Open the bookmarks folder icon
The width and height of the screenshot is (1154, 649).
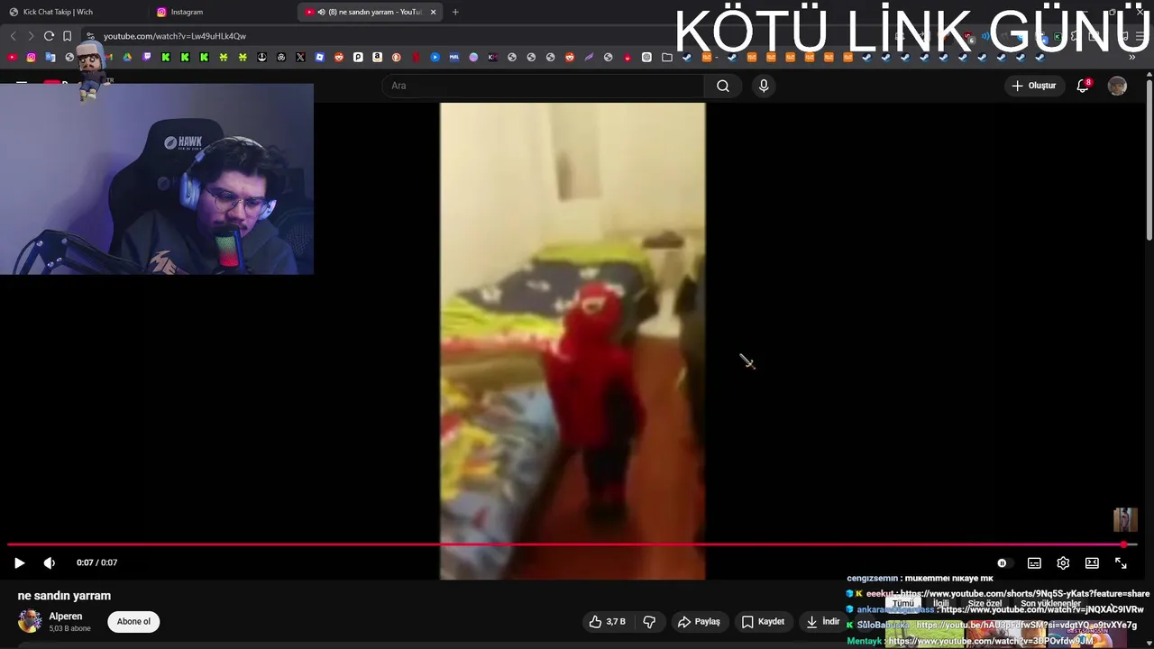click(x=666, y=57)
